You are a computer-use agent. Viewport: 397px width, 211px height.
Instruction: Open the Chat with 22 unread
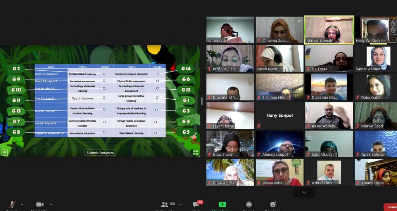[196, 205]
